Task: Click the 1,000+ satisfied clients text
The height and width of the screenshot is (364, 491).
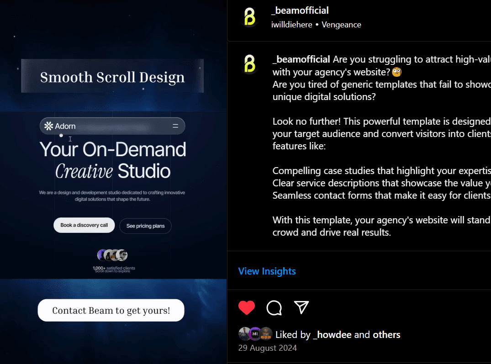Action: 114,268
